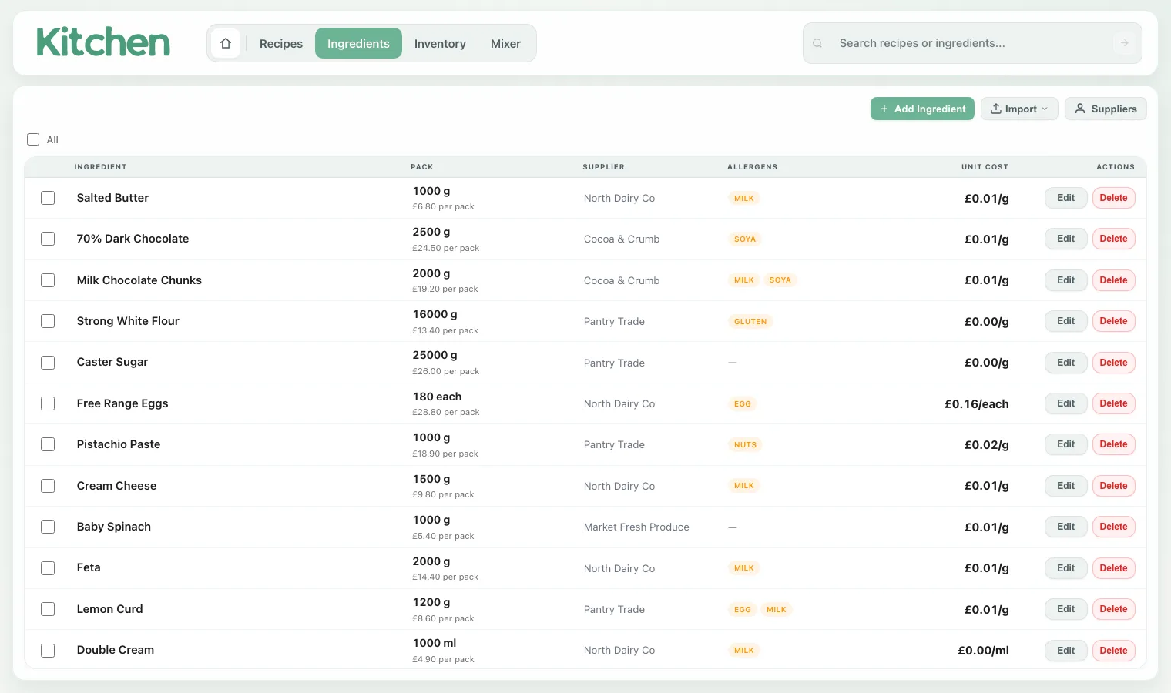The width and height of the screenshot is (1171, 693).
Task: Click the EGG tag on Lemon Curd
Action: pos(742,610)
